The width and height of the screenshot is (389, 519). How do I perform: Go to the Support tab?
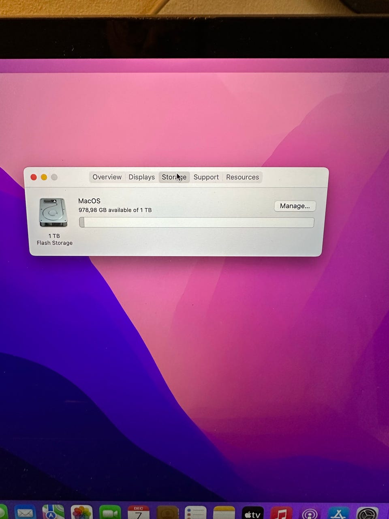206,177
